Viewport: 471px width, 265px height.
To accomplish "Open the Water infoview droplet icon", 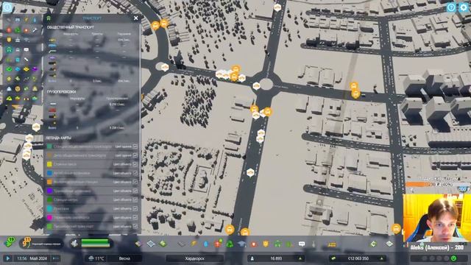I will coord(35,20).
